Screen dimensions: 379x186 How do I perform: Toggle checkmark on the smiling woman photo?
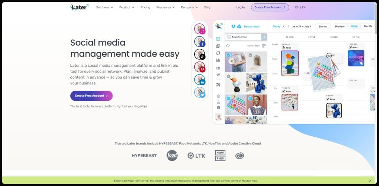coord(251,99)
